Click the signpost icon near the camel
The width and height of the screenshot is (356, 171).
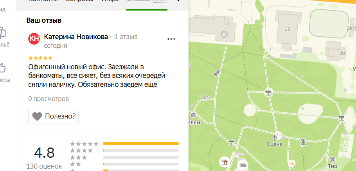click(x=232, y=142)
